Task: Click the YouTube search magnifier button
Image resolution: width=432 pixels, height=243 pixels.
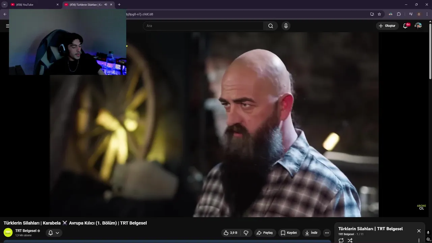Action: (271, 26)
